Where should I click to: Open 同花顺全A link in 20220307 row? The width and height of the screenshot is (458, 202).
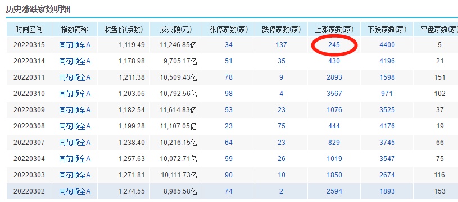(x=75, y=143)
